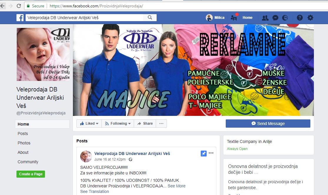Viewport: 328px width, 195px height.
Task: Click the Osnovna delatnost je proizvodnja heading
Action: click(263, 169)
